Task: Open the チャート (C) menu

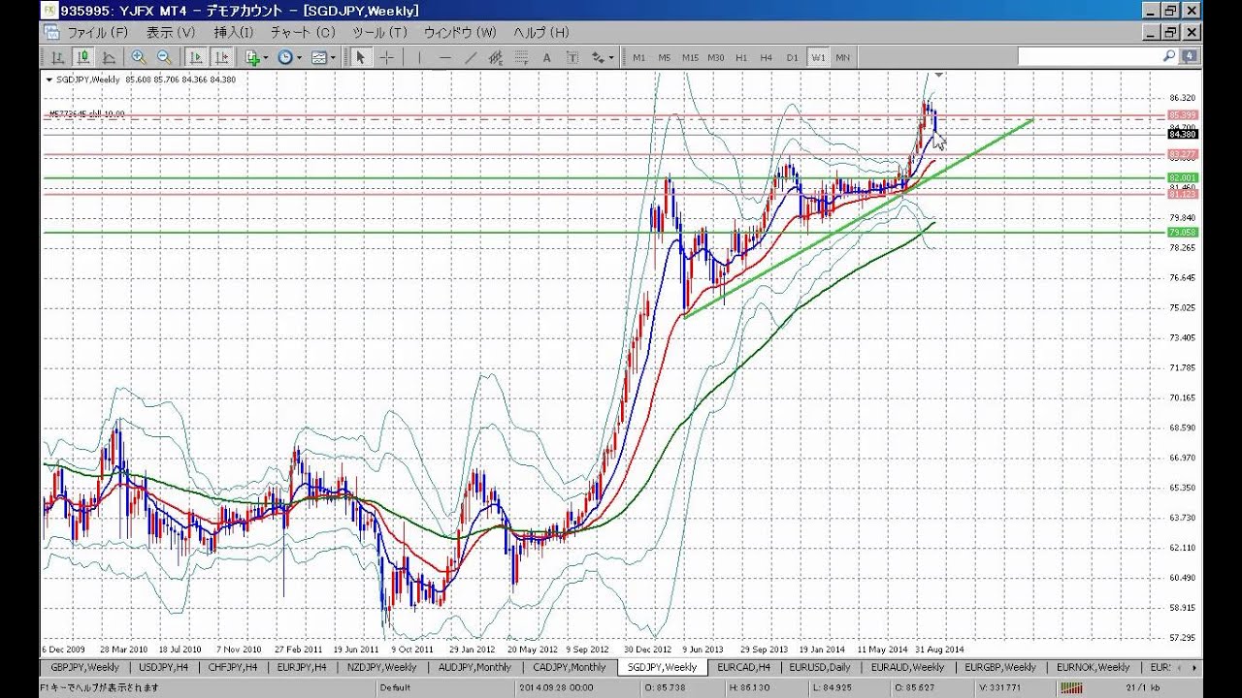Action: [303, 32]
